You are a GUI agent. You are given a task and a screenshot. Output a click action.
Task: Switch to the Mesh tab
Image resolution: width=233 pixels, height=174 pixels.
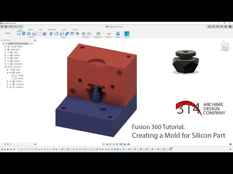coord(40,30)
